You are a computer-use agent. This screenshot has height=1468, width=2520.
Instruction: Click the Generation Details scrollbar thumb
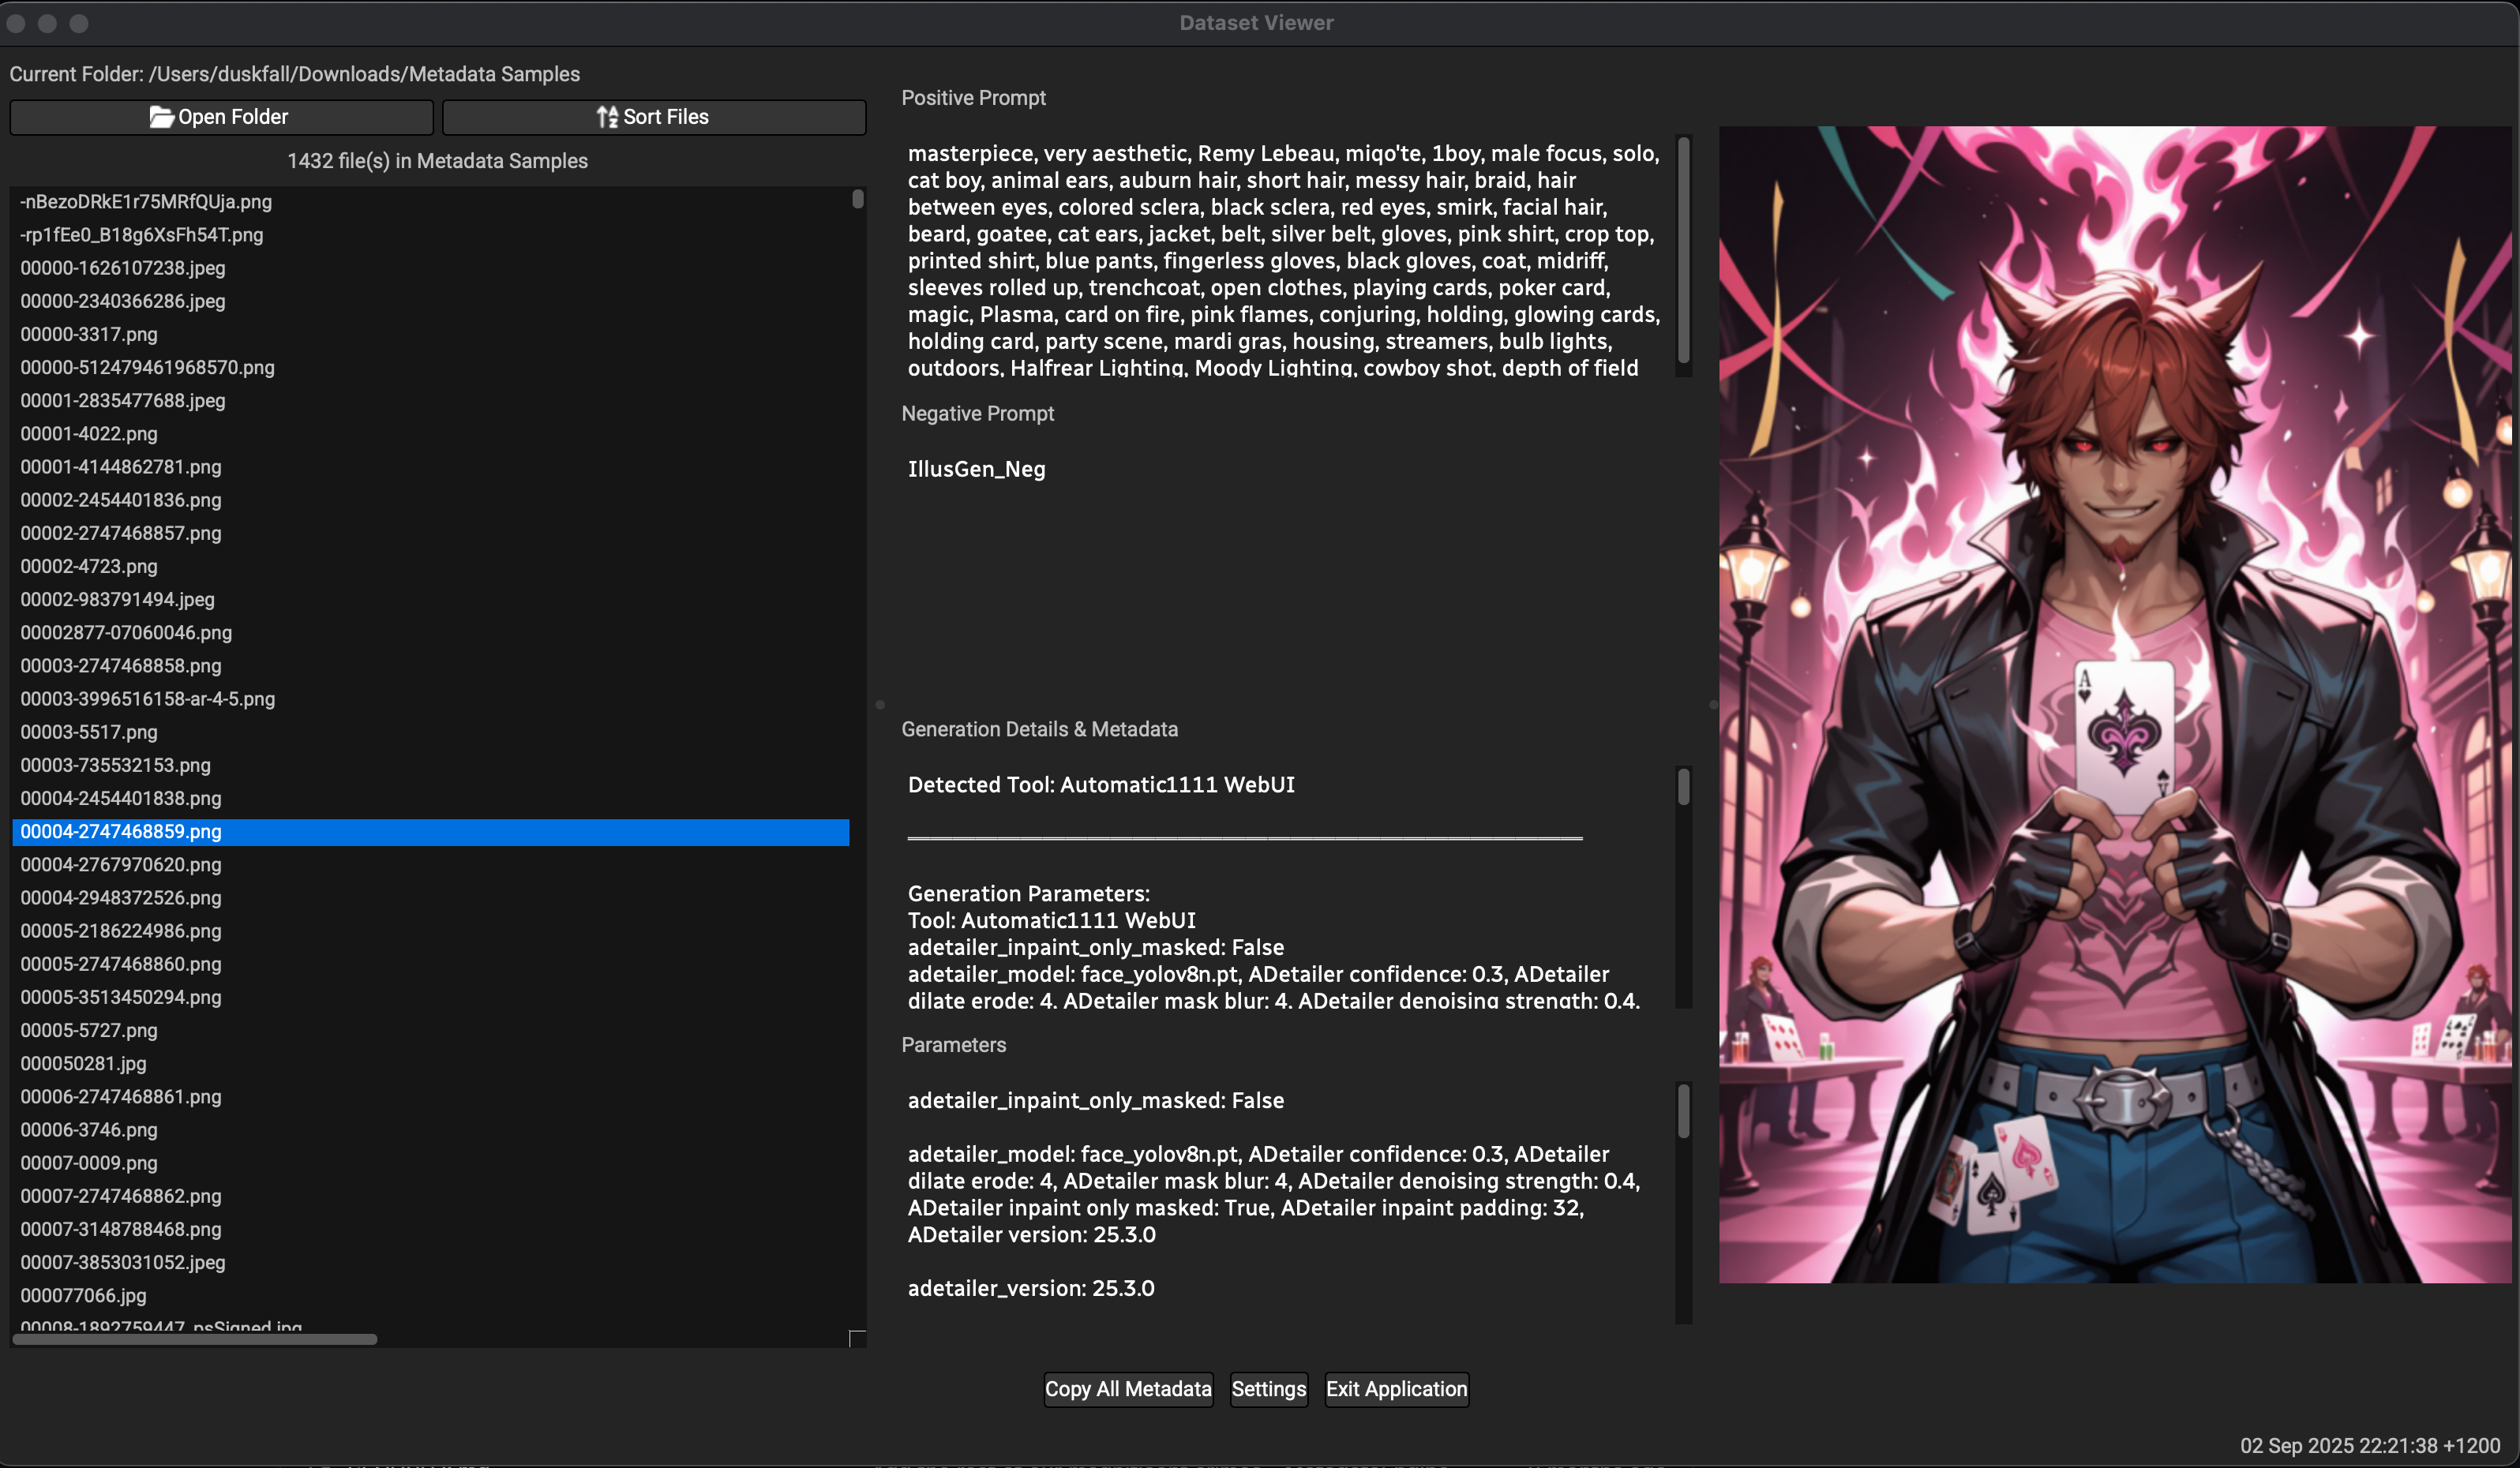1683,787
